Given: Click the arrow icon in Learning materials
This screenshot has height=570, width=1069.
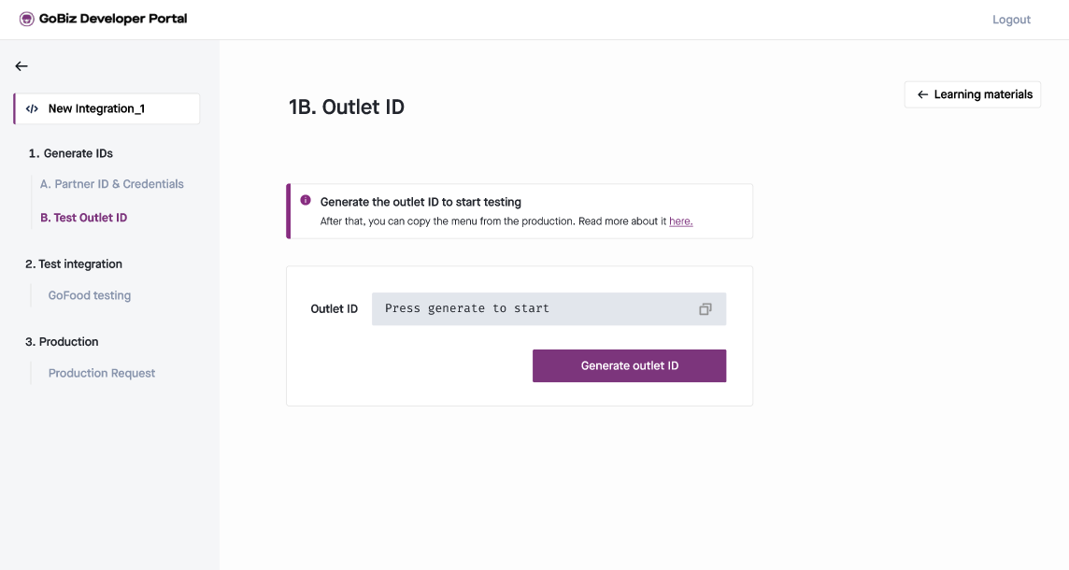Looking at the screenshot, I should (x=922, y=94).
